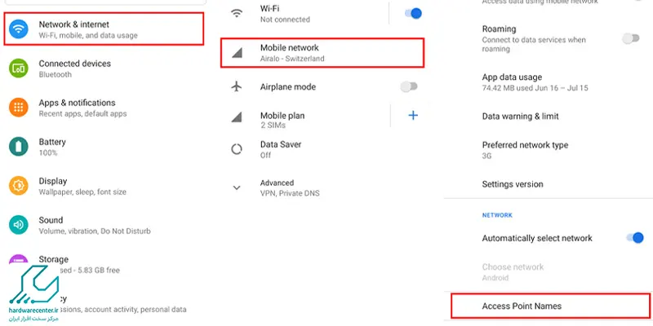Enable the Airplane mode toggle
The image size is (653, 326).
click(409, 86)
